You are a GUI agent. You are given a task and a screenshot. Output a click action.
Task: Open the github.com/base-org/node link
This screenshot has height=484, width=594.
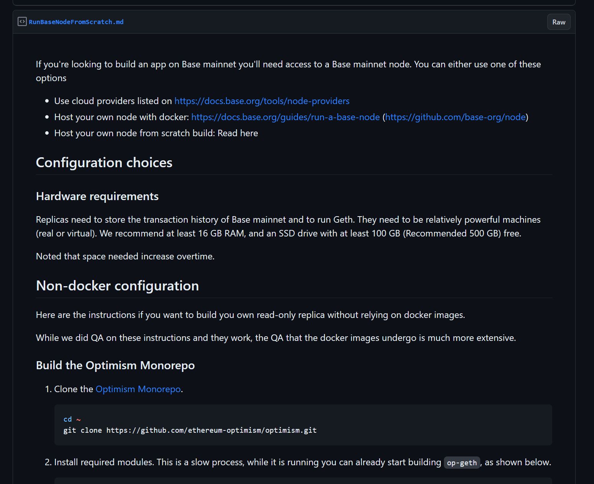(x=455, y=117)
